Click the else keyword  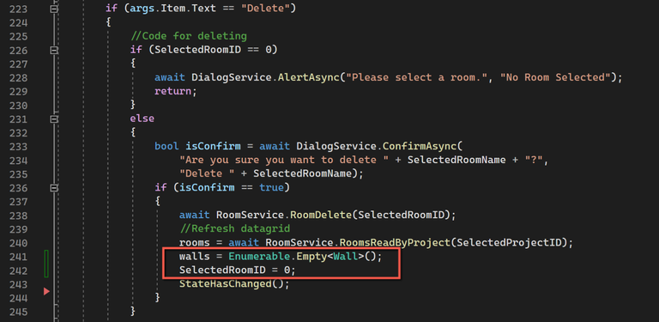tap(142, 118)
